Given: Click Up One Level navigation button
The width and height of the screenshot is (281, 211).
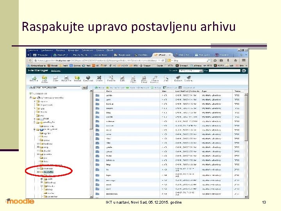Looking at the screenshot, I should pos(115,88).
